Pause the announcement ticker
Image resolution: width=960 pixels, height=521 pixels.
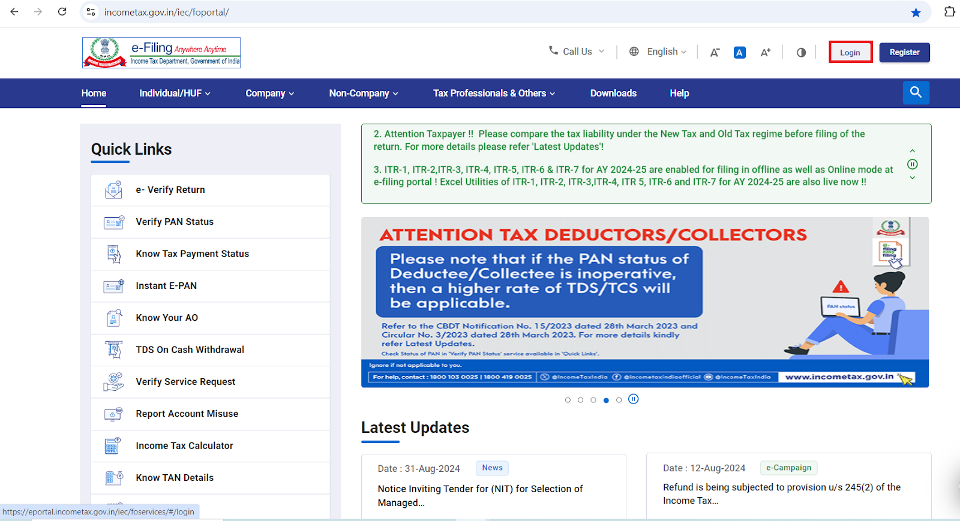coord(912,164)
